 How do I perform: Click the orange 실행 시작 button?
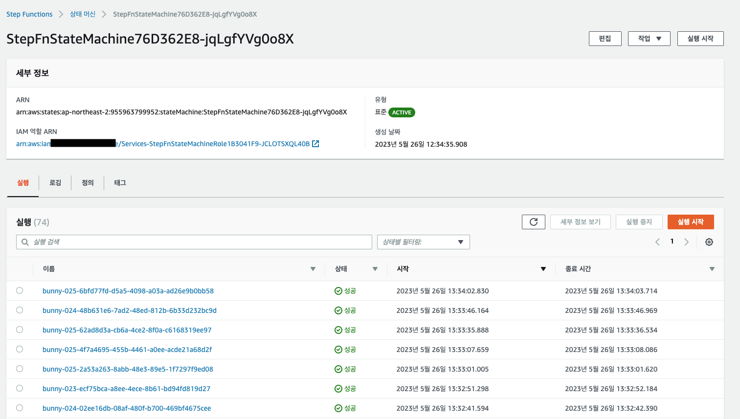point(691,222)
